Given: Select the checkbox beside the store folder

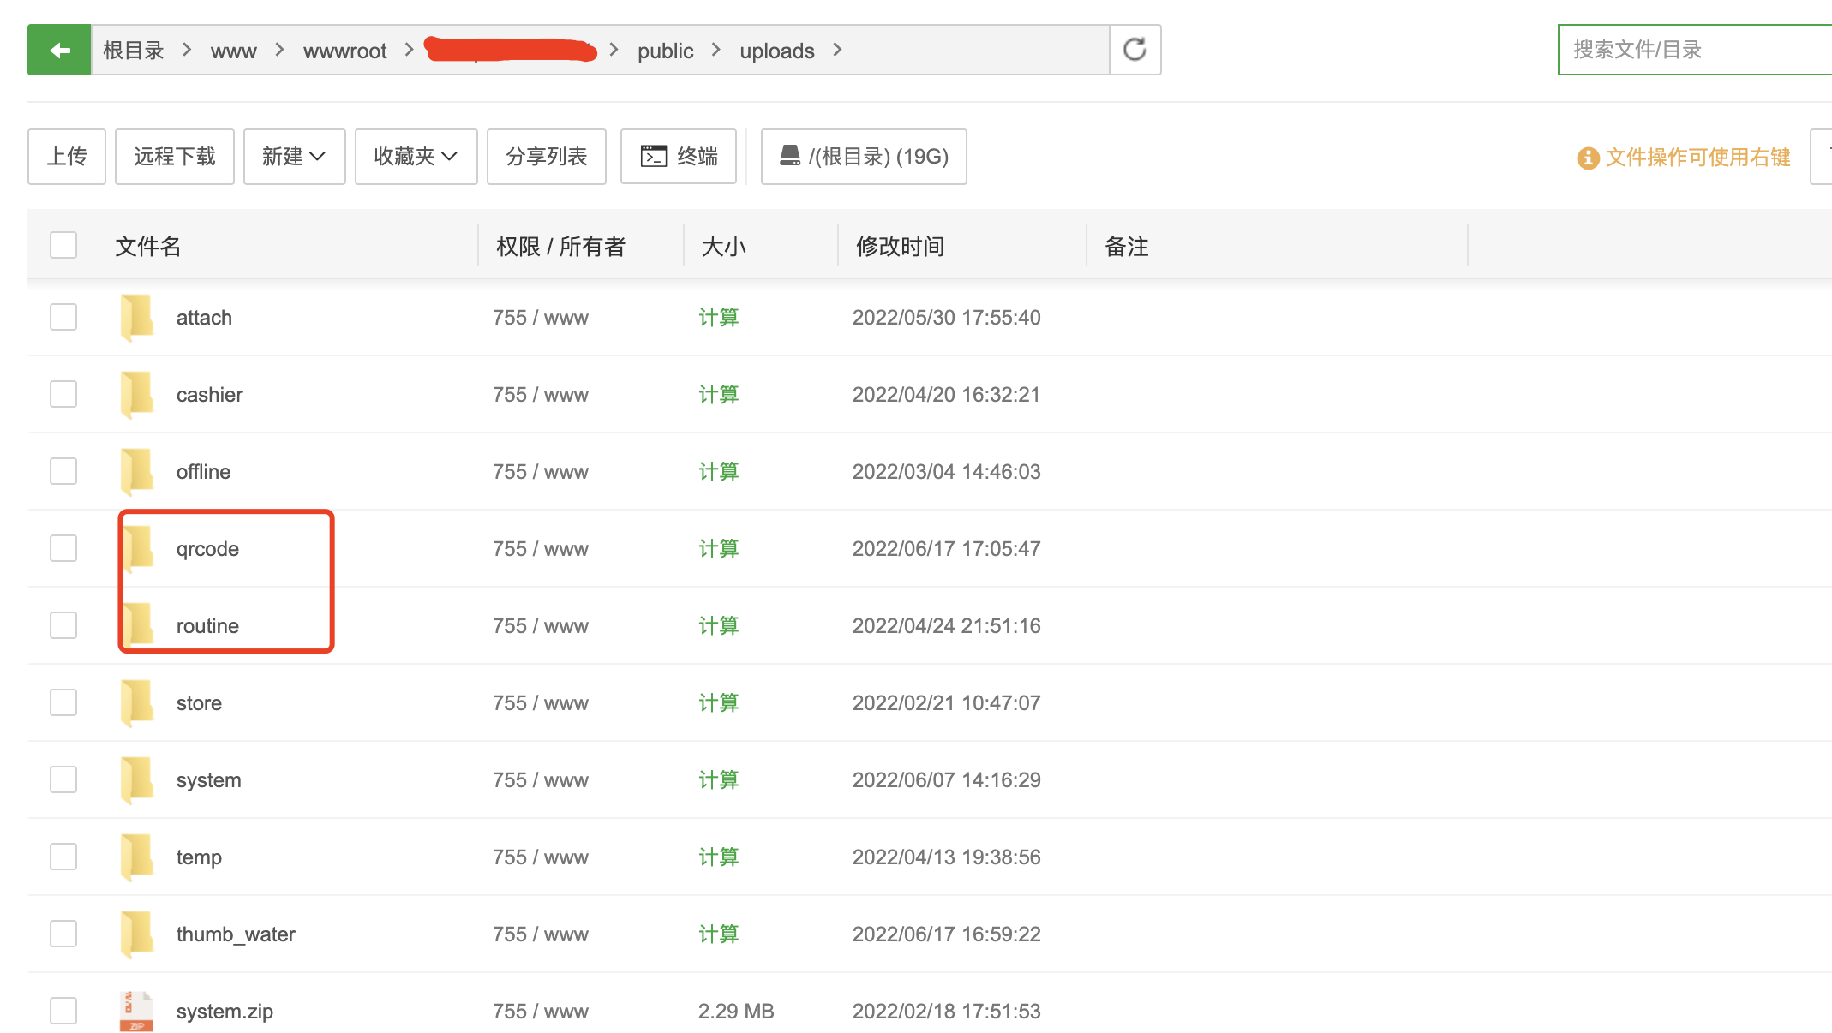Looking at the screenshot, I should point(63,702).
